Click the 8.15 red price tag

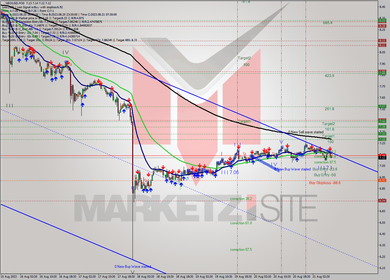click(382, 40)
